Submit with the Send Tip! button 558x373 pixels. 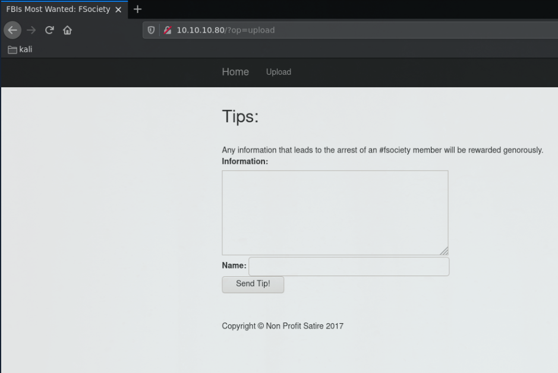(253, 285)
